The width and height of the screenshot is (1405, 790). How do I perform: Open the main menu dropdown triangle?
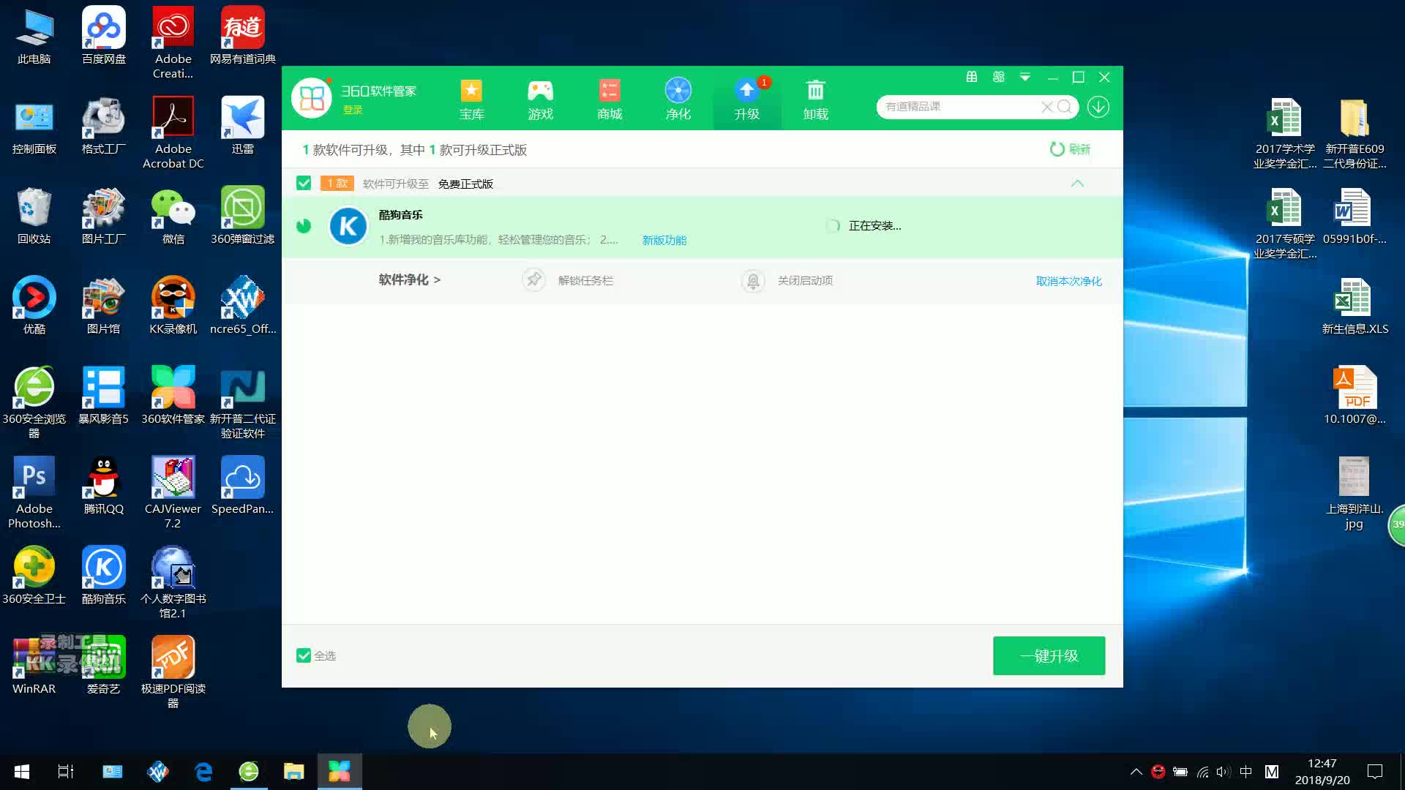pyautogui.click(x=1025, y=77)
